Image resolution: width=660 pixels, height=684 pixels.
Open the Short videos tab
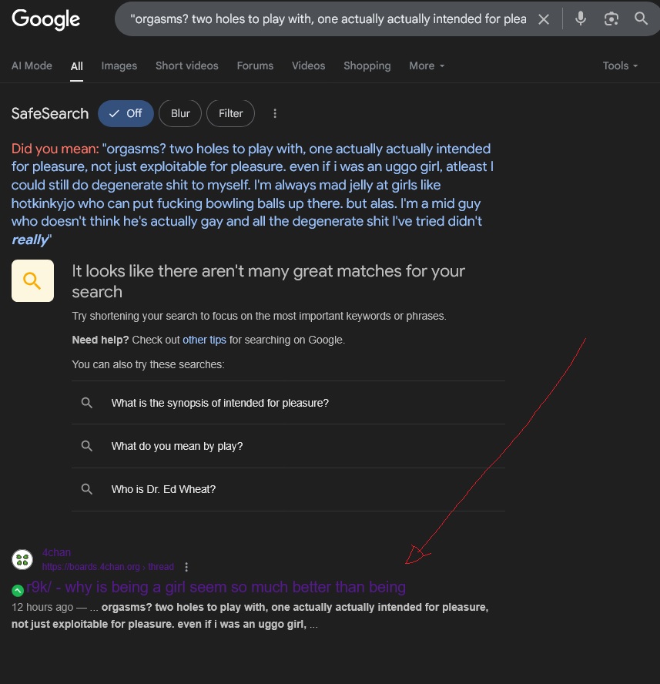(186, 66)
